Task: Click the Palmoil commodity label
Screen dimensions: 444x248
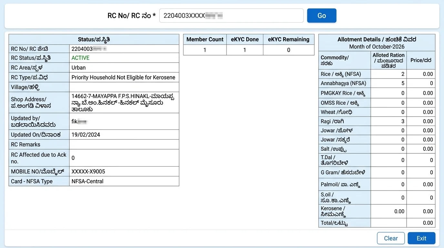Action: click(340, 184)
